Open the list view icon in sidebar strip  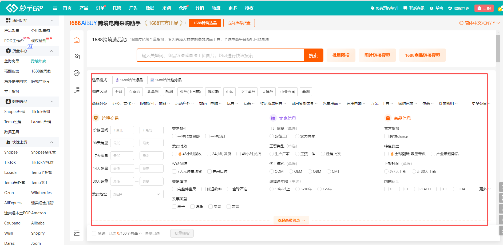(77, 90)
